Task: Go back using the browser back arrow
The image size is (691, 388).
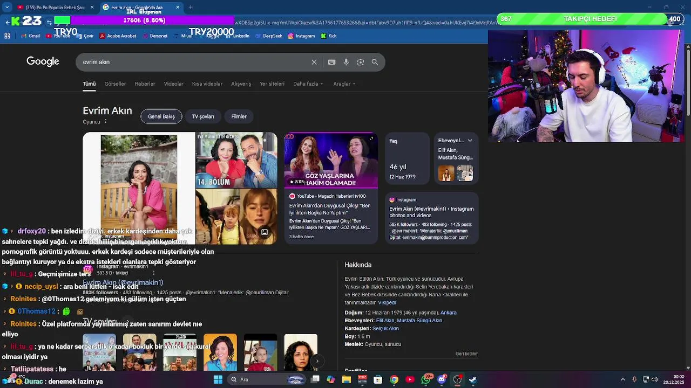Action: [x=7, y=22]
